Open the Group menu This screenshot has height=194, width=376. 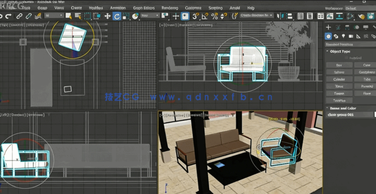[x=42, y=8]
